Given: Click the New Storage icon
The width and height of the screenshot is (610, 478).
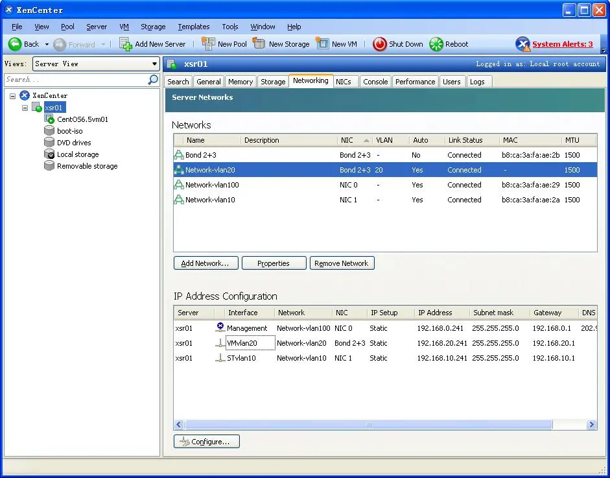Looking at the screenshot, I should (259, 44).
